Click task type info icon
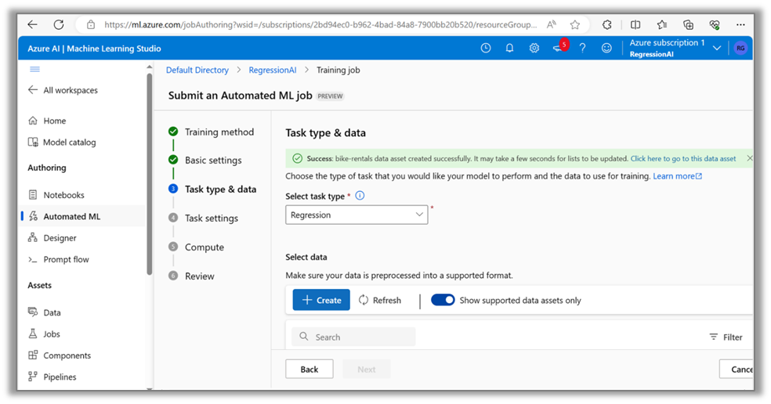Image resolution: width=771 pixels, height=404 pixels. [360, 196]
